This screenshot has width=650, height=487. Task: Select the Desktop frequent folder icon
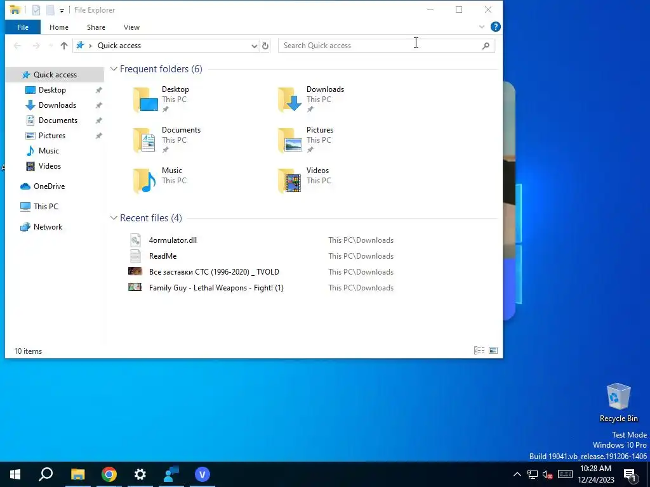[x=145, y=100]
